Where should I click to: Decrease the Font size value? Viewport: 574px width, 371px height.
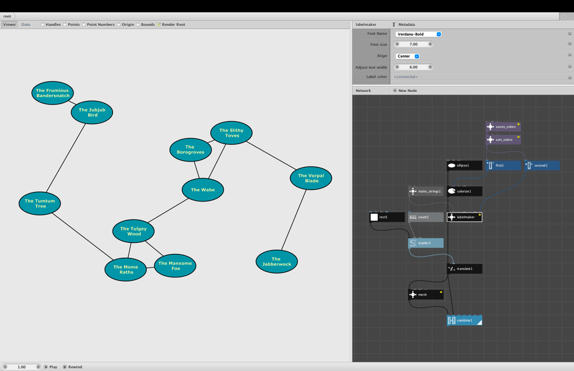click(397, 44)
